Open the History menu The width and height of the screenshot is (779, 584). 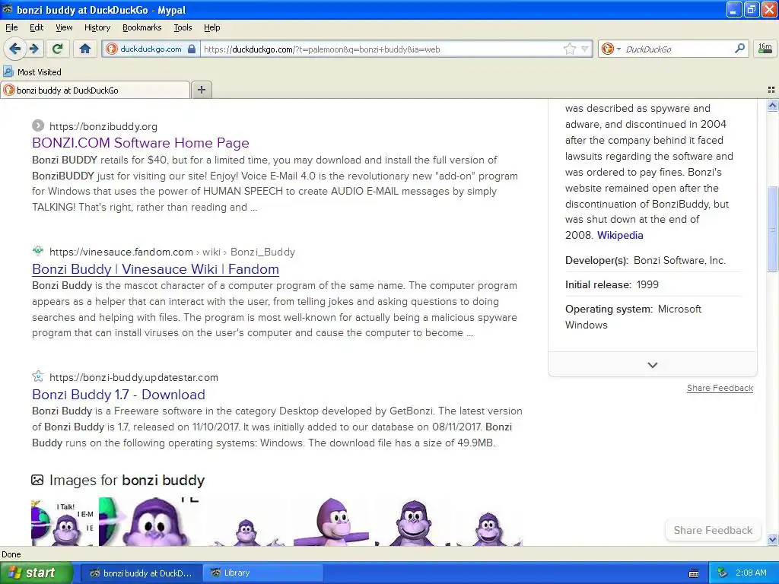tap(97, 27)
